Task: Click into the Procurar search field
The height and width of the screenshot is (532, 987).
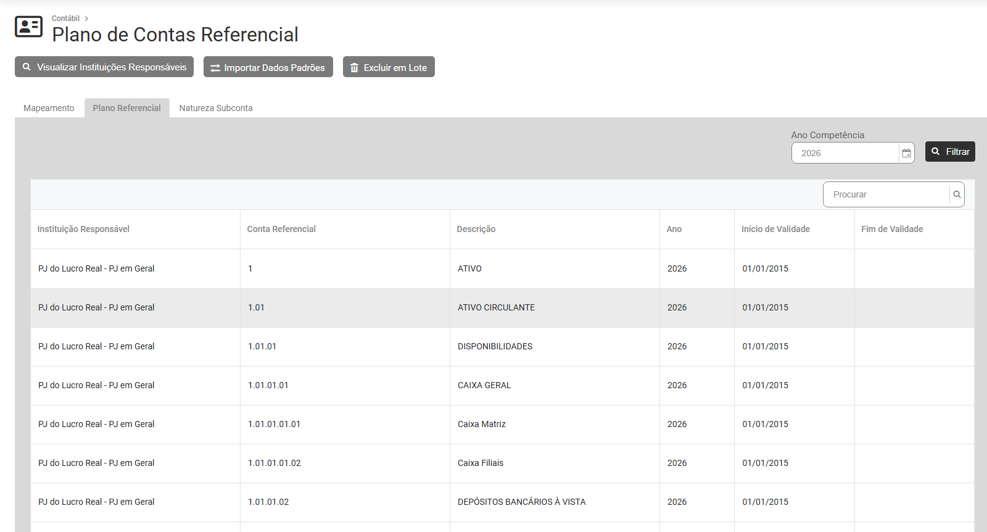Action: (x=886, y=194)
